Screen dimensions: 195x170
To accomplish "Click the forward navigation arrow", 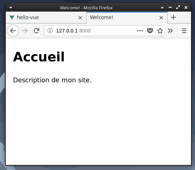I will [25, 31].
